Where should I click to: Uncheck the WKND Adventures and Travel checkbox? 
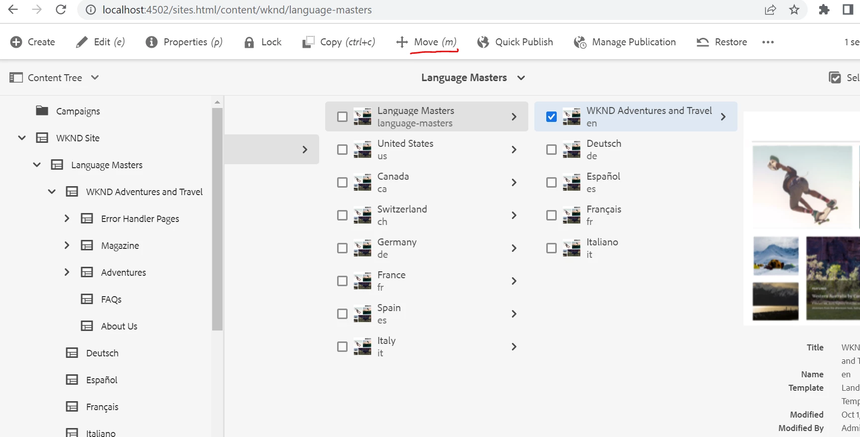[x=551, y=116]
